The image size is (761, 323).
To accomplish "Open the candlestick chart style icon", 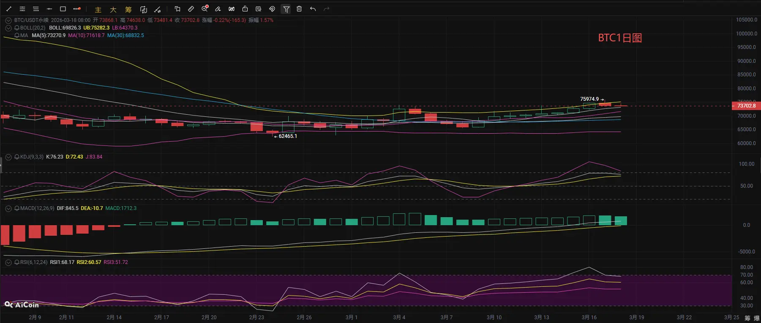I will [232, 9].
